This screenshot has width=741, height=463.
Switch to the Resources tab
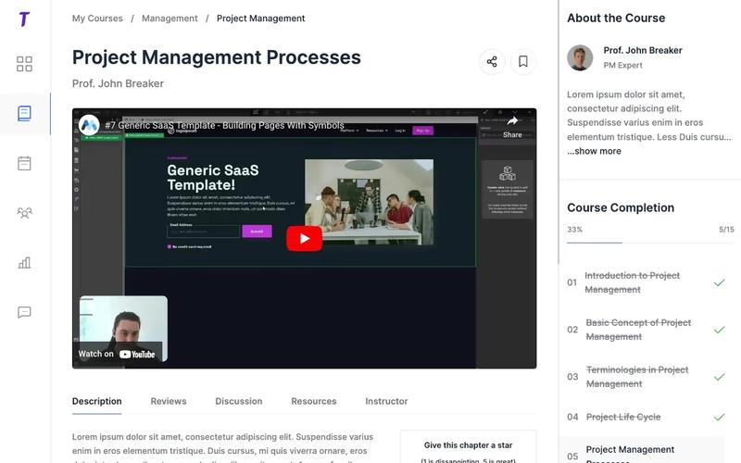(314, 401)
